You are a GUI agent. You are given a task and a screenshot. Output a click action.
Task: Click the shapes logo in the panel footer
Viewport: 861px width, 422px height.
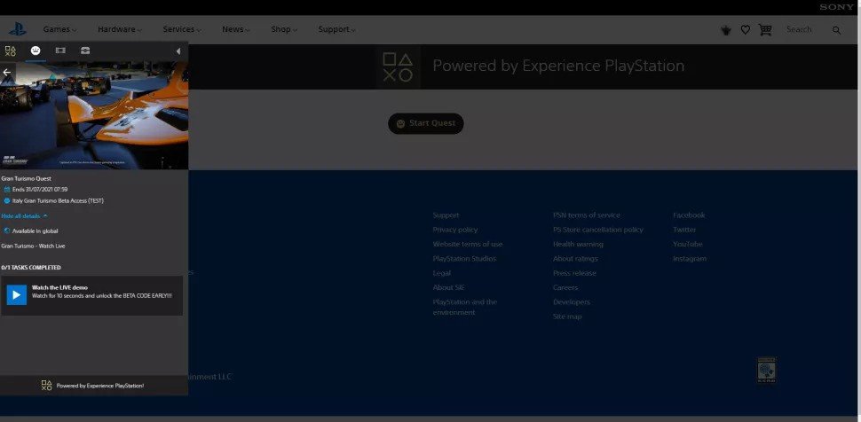click(x=47, y=386)
